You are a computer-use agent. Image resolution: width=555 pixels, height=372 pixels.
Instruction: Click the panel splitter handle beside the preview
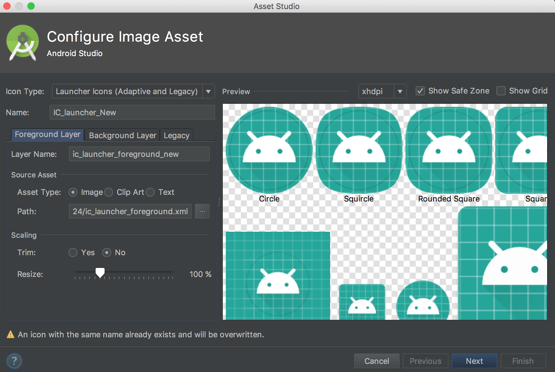[x=219, y=201]
